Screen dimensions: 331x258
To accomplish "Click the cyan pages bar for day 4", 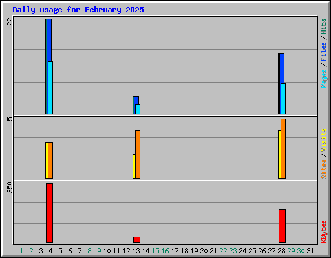I will [x=50, y=88].
